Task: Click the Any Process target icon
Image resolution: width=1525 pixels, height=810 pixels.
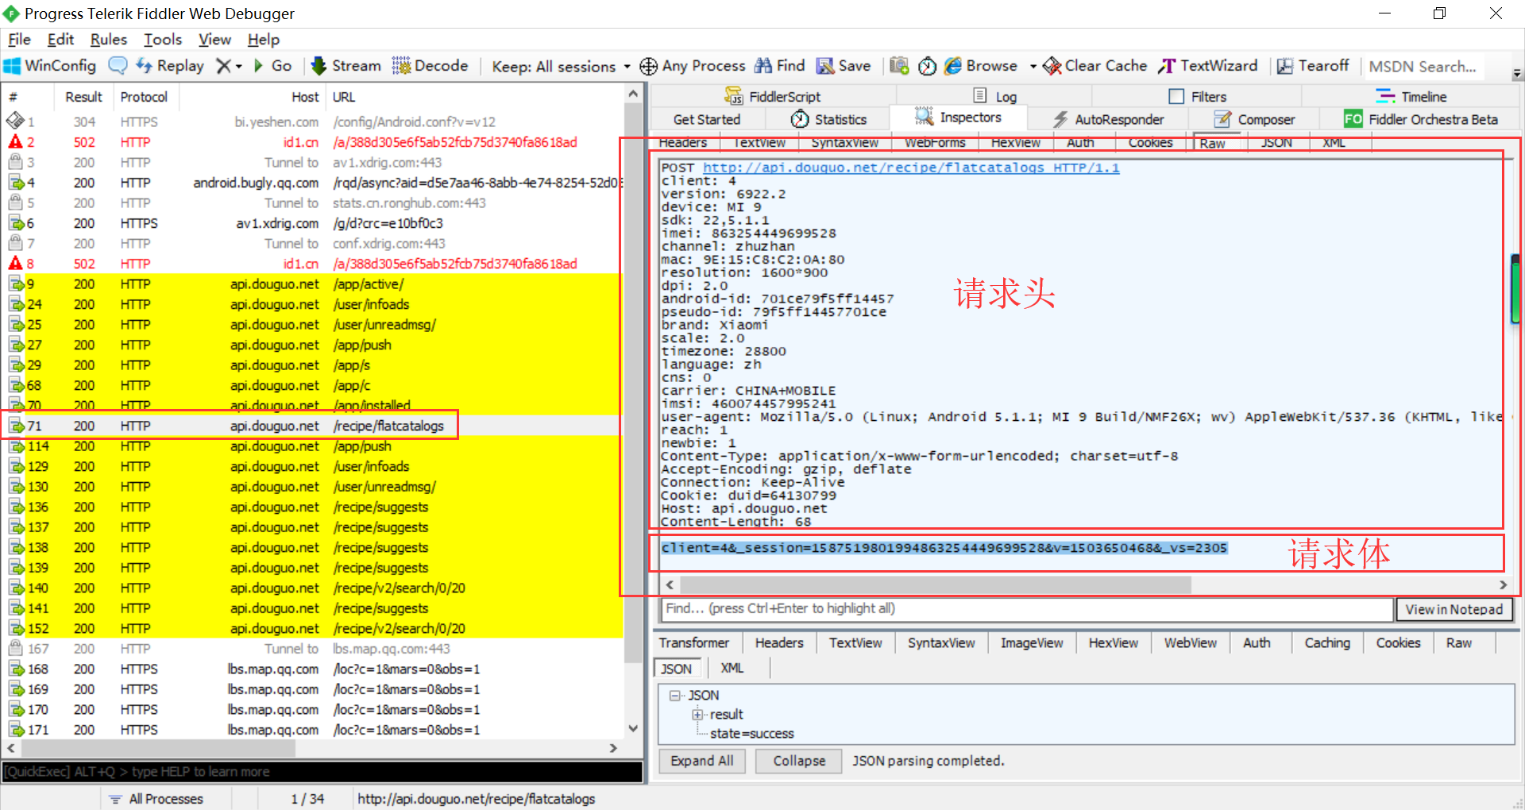Action: click(648, 66)
